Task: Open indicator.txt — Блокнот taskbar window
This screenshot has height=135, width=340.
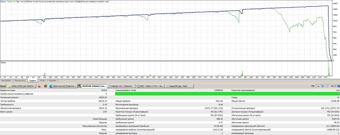Action: click(x=121, y=86)
